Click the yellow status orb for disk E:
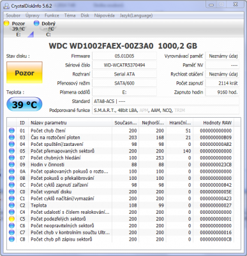 6,23
